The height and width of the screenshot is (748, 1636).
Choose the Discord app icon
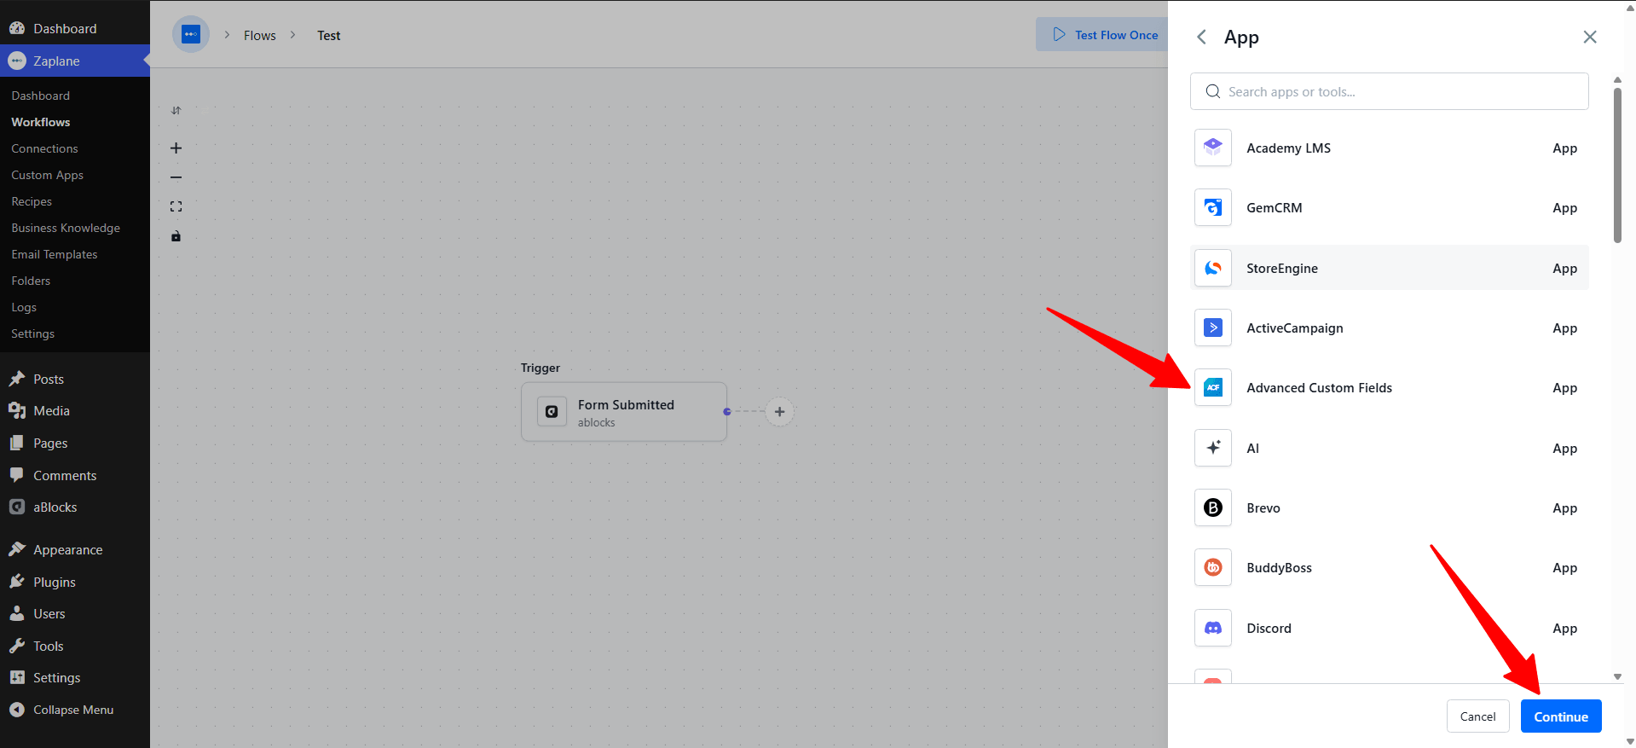[x=1213, y=628]
